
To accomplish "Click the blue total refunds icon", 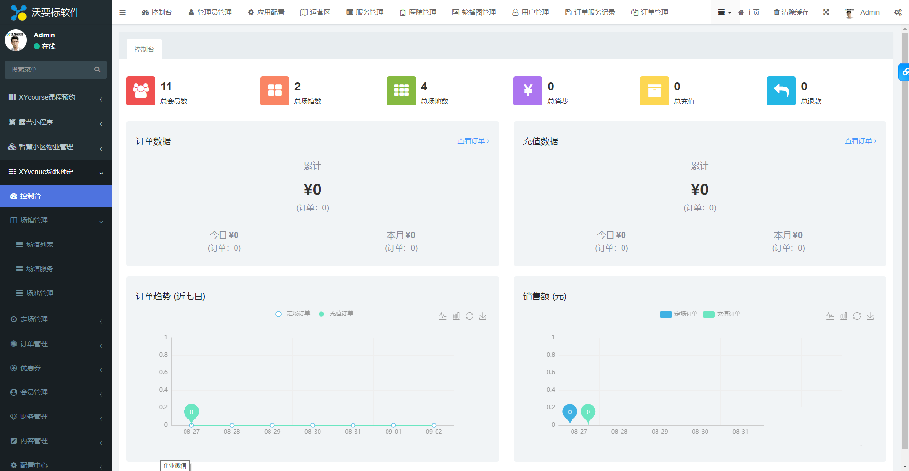I will coord(781,91).
